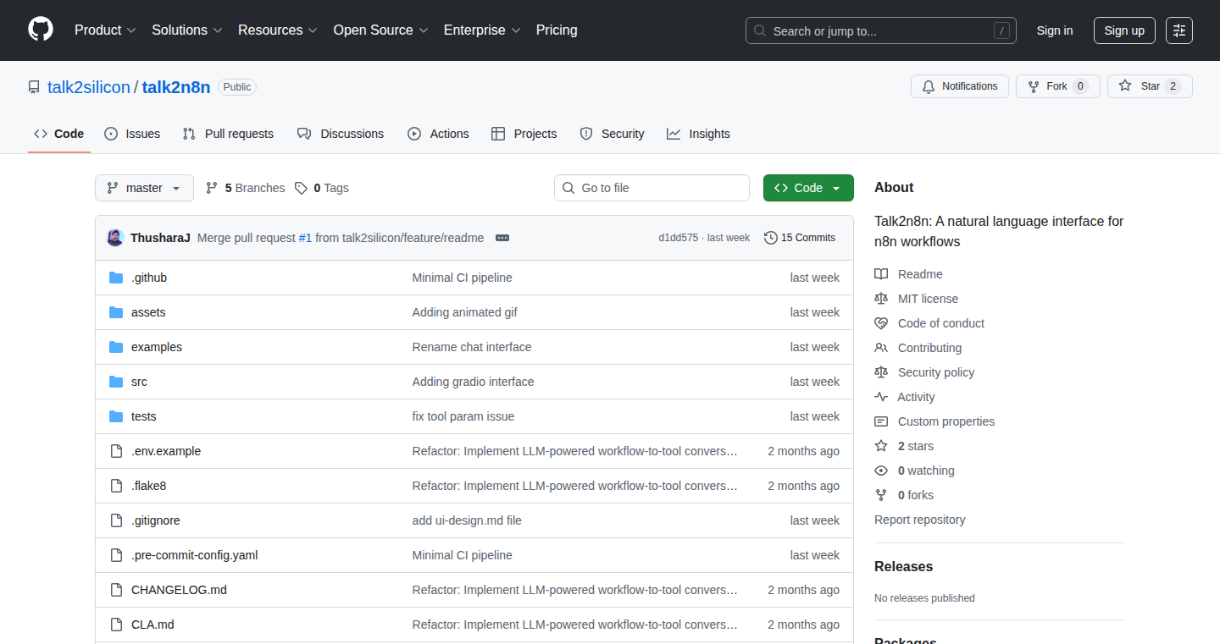The width and height of the screenshot is (1220, 644).
Task: Open the .gitignore file
Action: (156, 520)
